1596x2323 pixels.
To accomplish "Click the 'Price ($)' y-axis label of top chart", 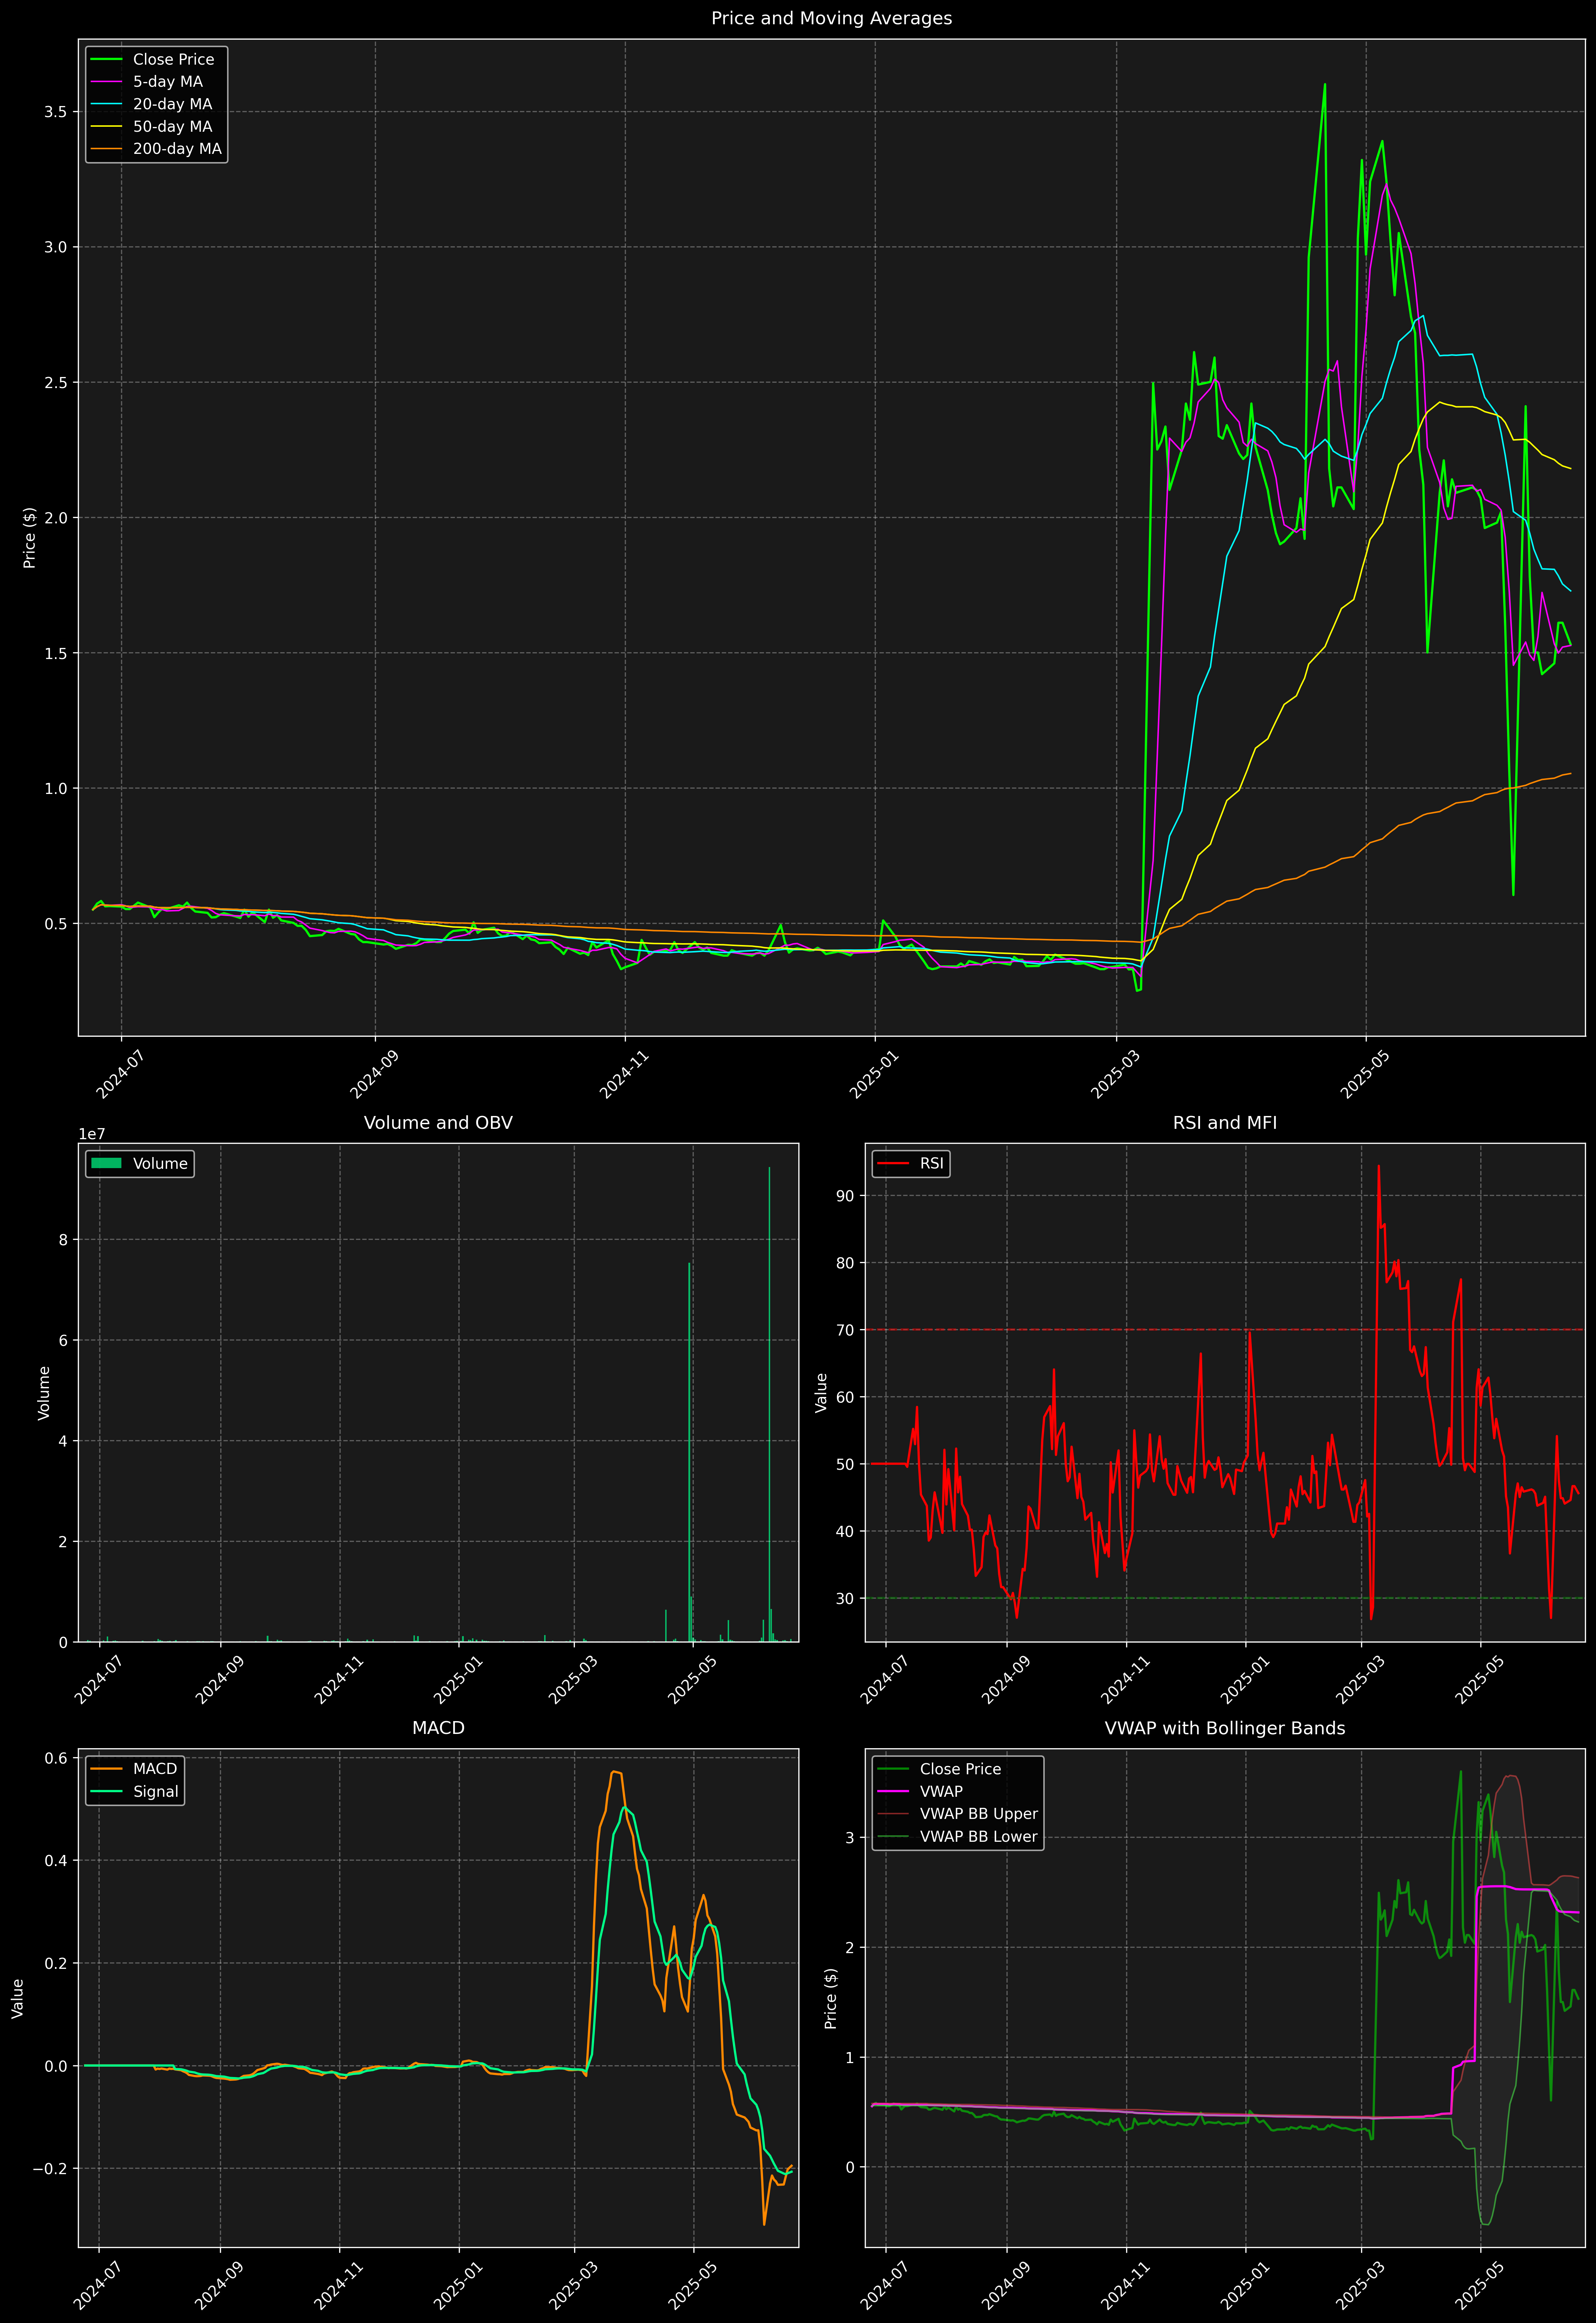I will pos(30,538).
